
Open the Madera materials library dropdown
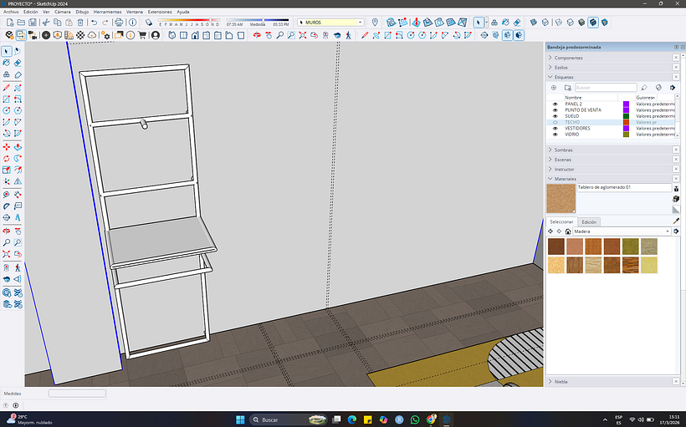coord(668,231)
